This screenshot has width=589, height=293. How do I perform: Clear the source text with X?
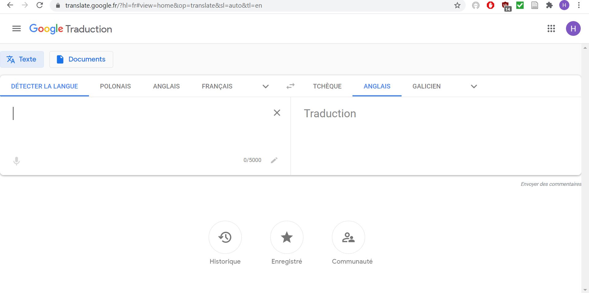(277, 113)
